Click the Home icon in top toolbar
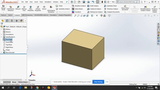This screenshot has width=160, height=90. 72,2
